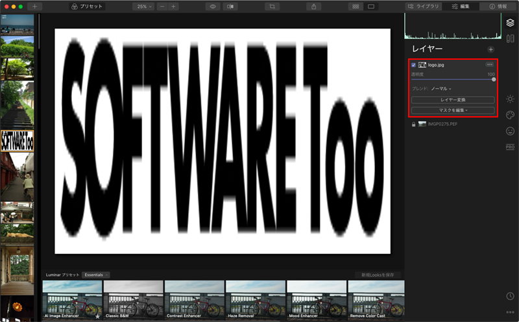
Task: Open the Portrait face icon tools
Action: click(x=510, y=131)
